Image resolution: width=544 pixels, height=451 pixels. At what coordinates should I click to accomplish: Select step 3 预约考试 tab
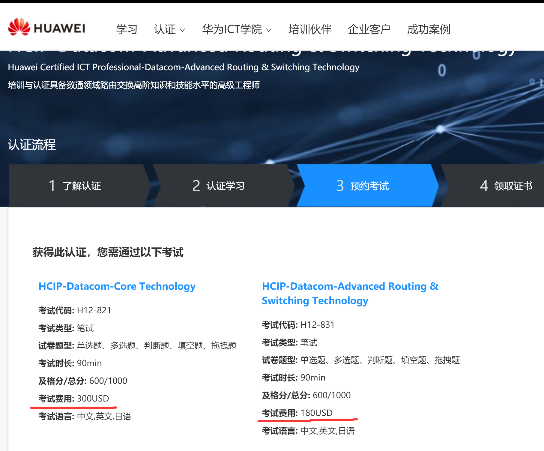click(368, 185)
